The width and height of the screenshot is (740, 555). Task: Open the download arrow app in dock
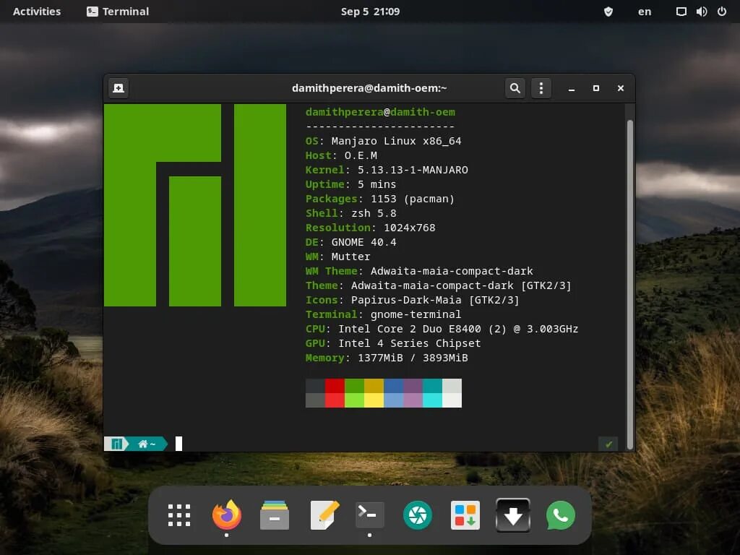[513, 515]
